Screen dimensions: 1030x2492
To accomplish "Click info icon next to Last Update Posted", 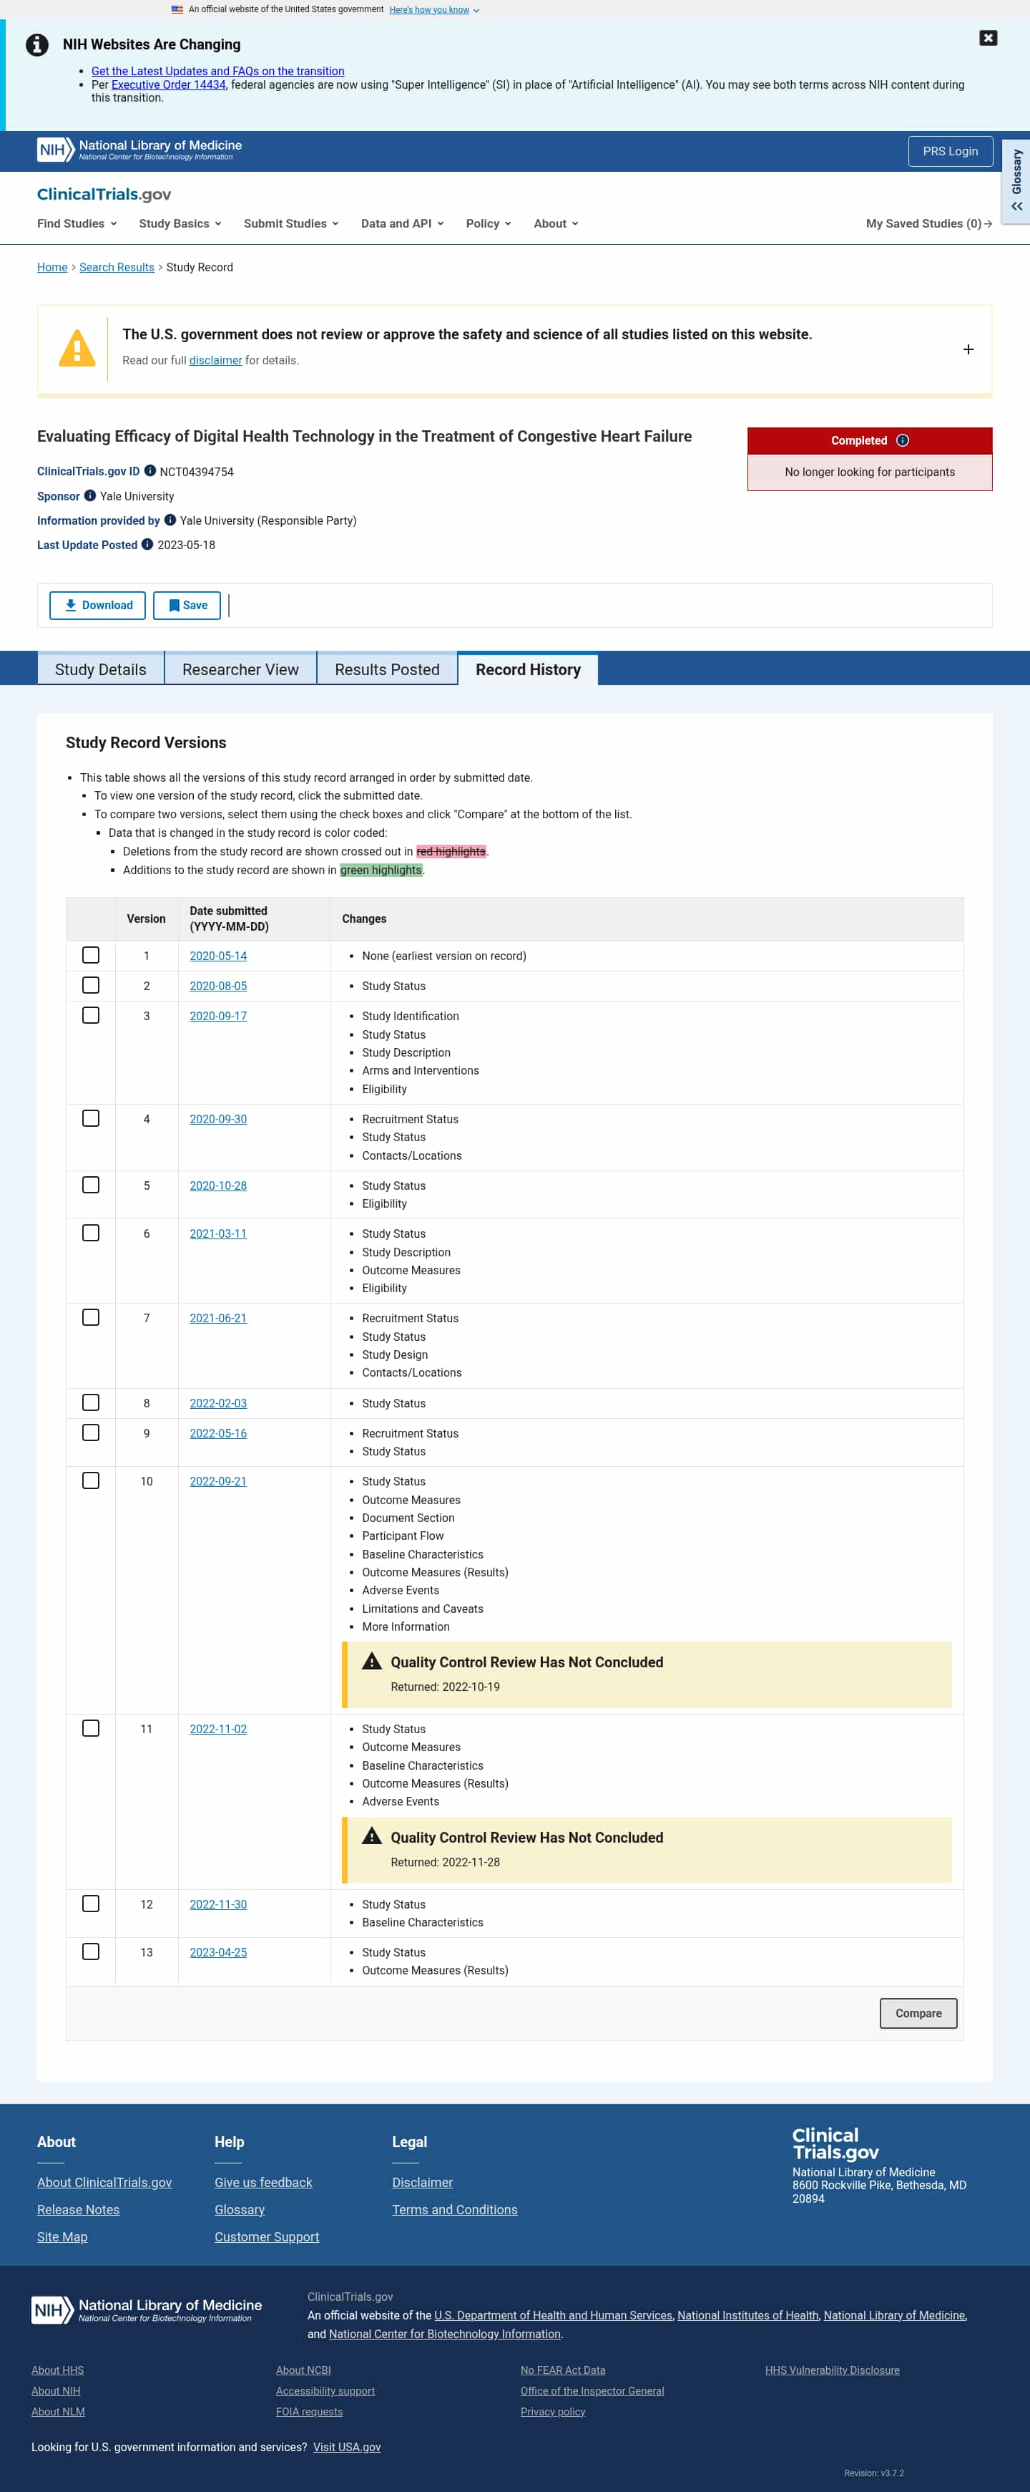I will point(147,543).
